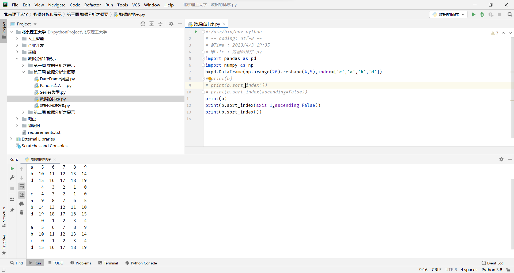
Task: Open the Problems tool window
Action: pyautogui.click(x=81, y=263)
